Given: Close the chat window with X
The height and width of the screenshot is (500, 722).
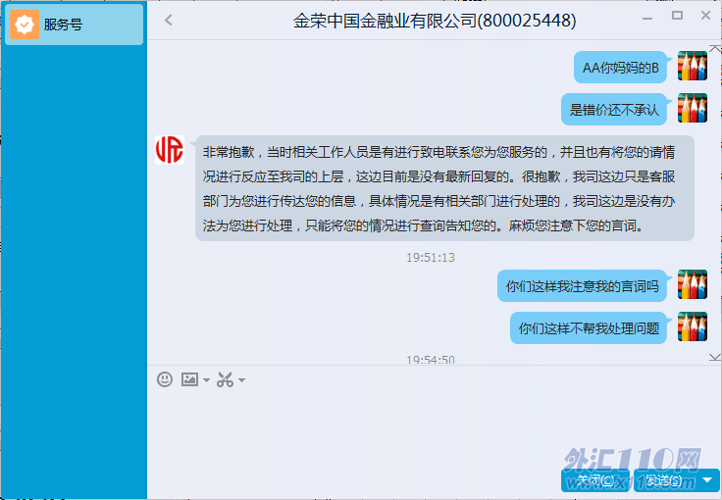Looking at the screenshot, I should (705, 16).
